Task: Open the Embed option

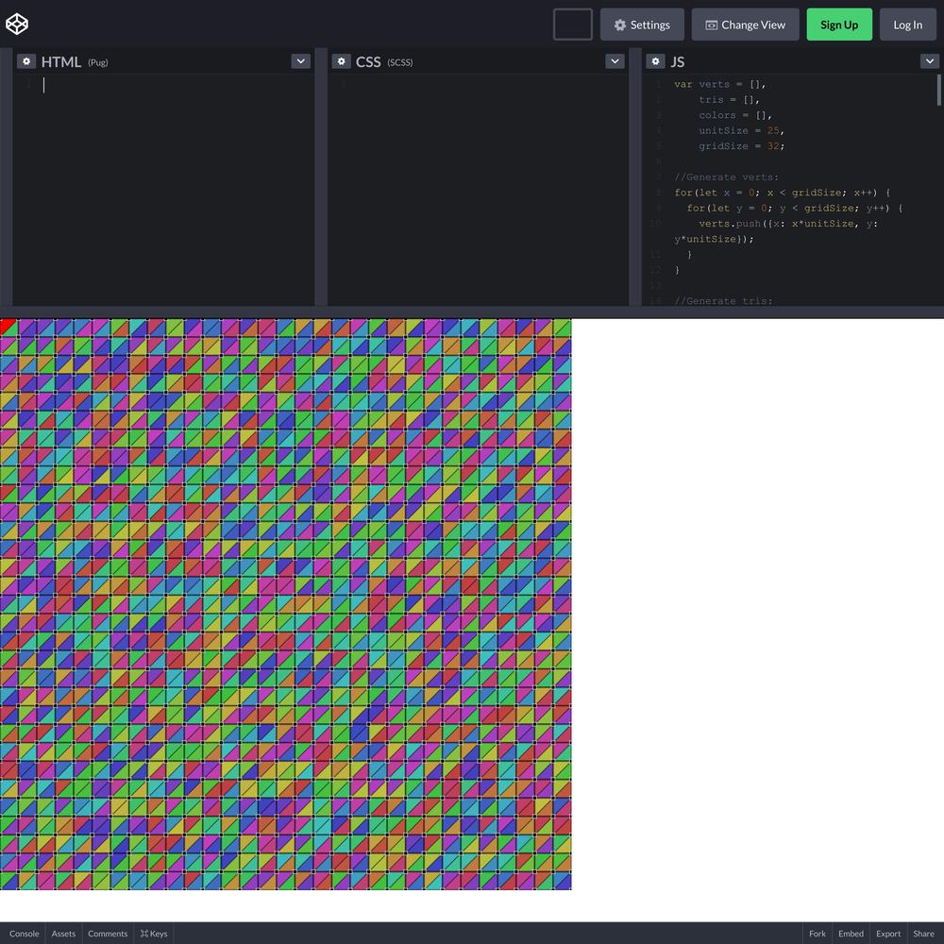Action: [851, 934]
